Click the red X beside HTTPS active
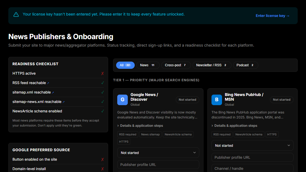306x172 pixels. coord(103,74)
